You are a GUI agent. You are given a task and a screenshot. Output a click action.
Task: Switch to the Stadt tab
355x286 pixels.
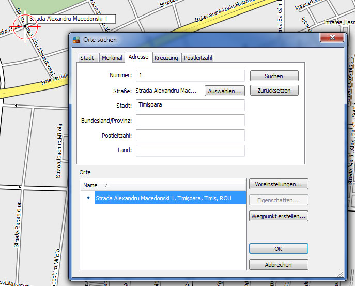coord(87,58)
